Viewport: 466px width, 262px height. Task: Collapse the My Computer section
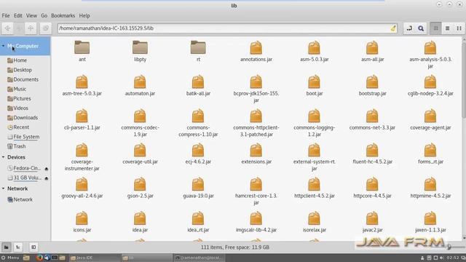pyautogui.click(x=3, y=46)
